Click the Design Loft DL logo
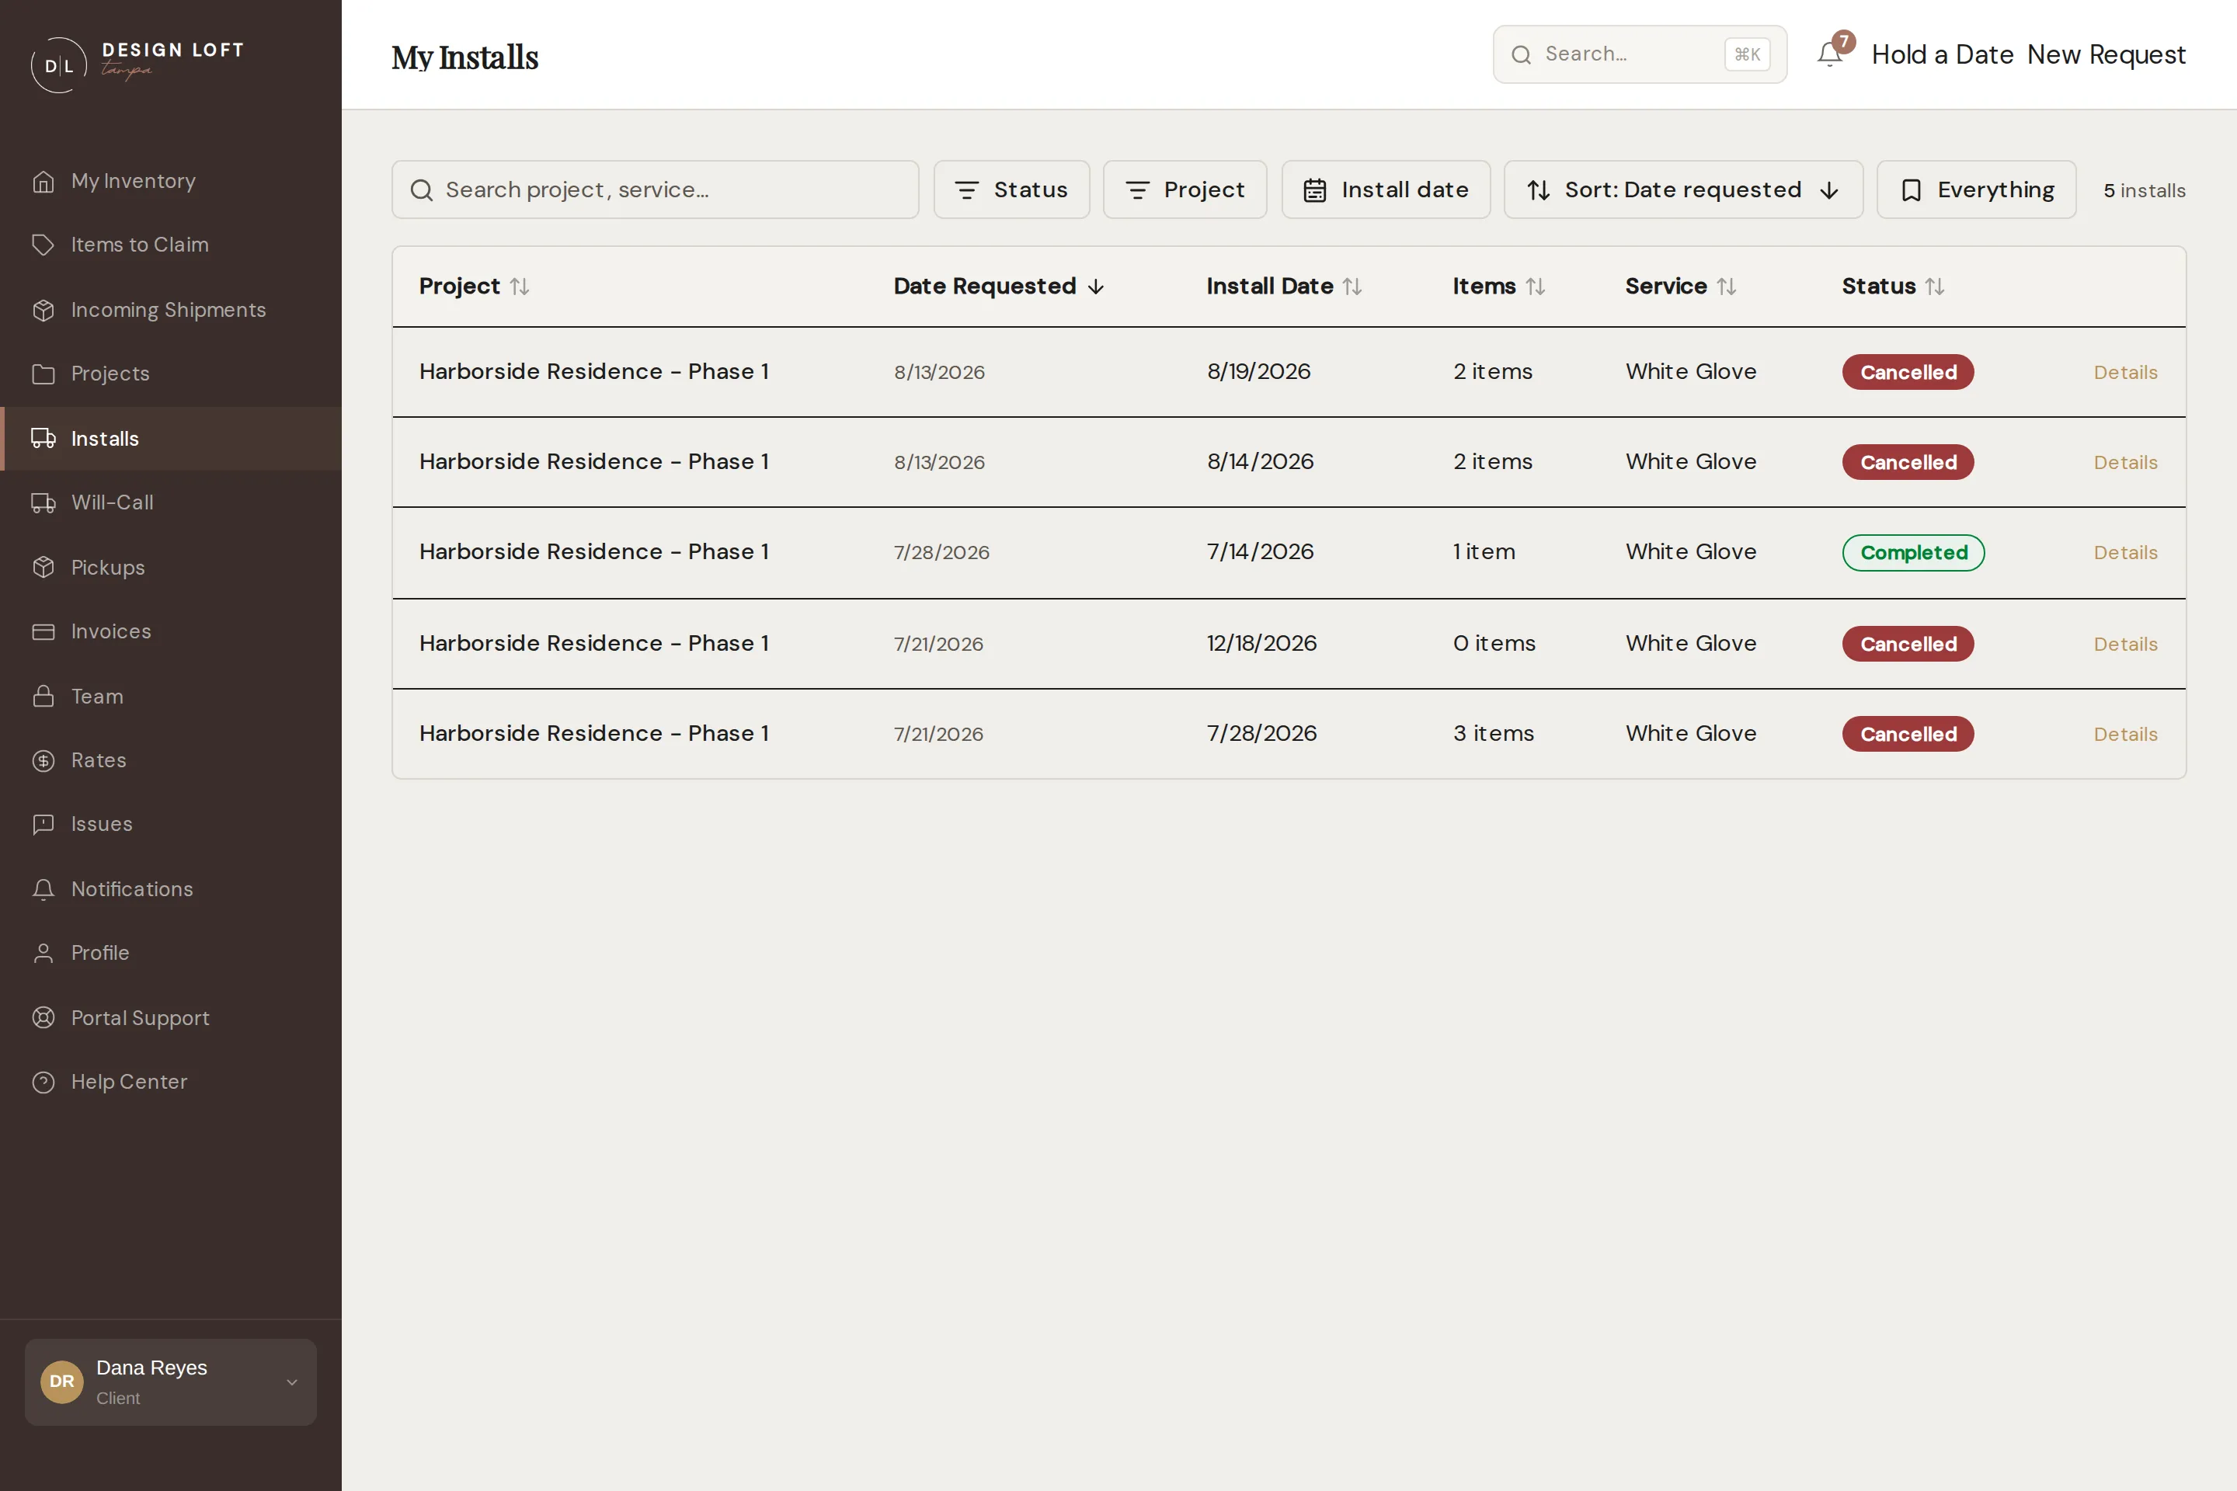Image resolution: width=2237 pixels, height=1491 pixels. (x=59, y=64)
